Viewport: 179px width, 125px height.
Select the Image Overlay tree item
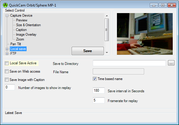click(26, 35)
